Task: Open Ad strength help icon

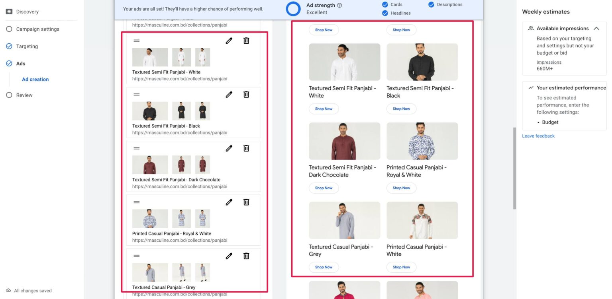Action: click(339, 5)
